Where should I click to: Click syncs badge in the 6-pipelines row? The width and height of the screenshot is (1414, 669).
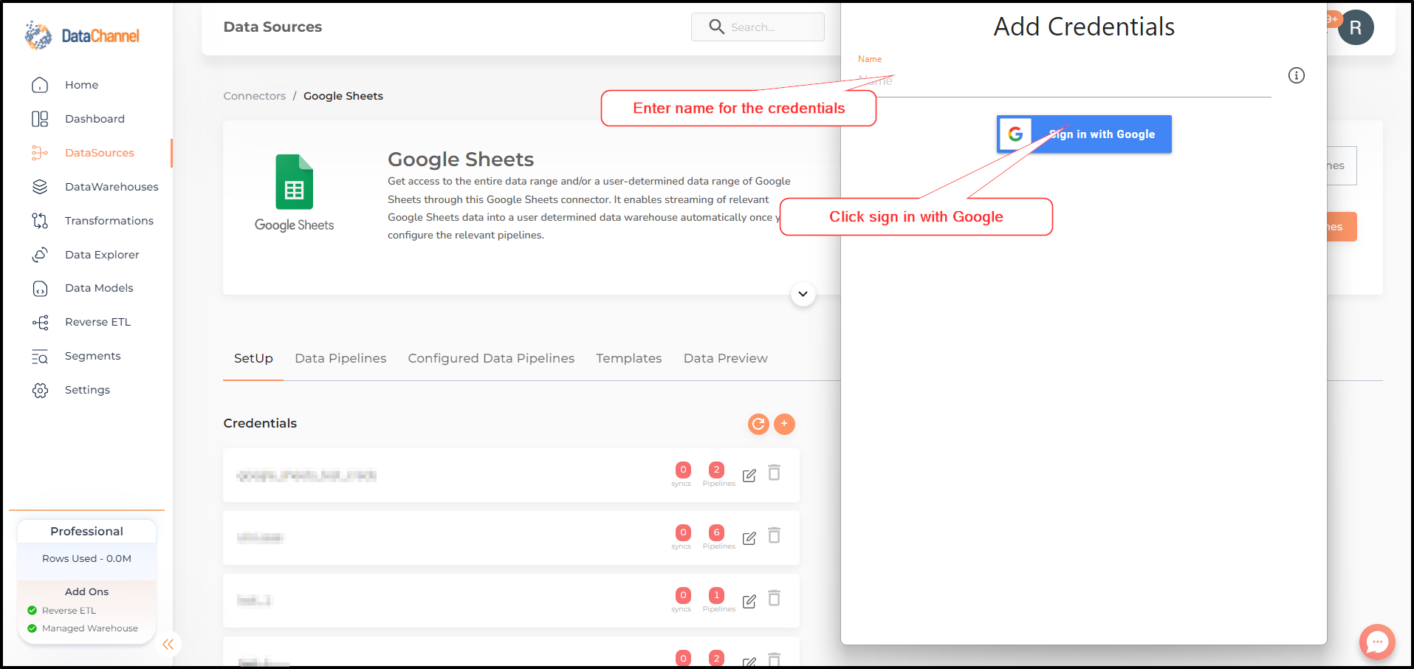pyautogui.click(x=683, y=532)
